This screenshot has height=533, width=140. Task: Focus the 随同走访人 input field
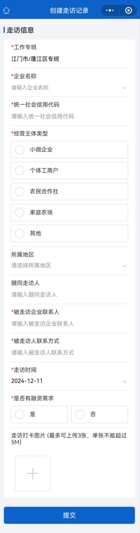[x=69, y=295]
